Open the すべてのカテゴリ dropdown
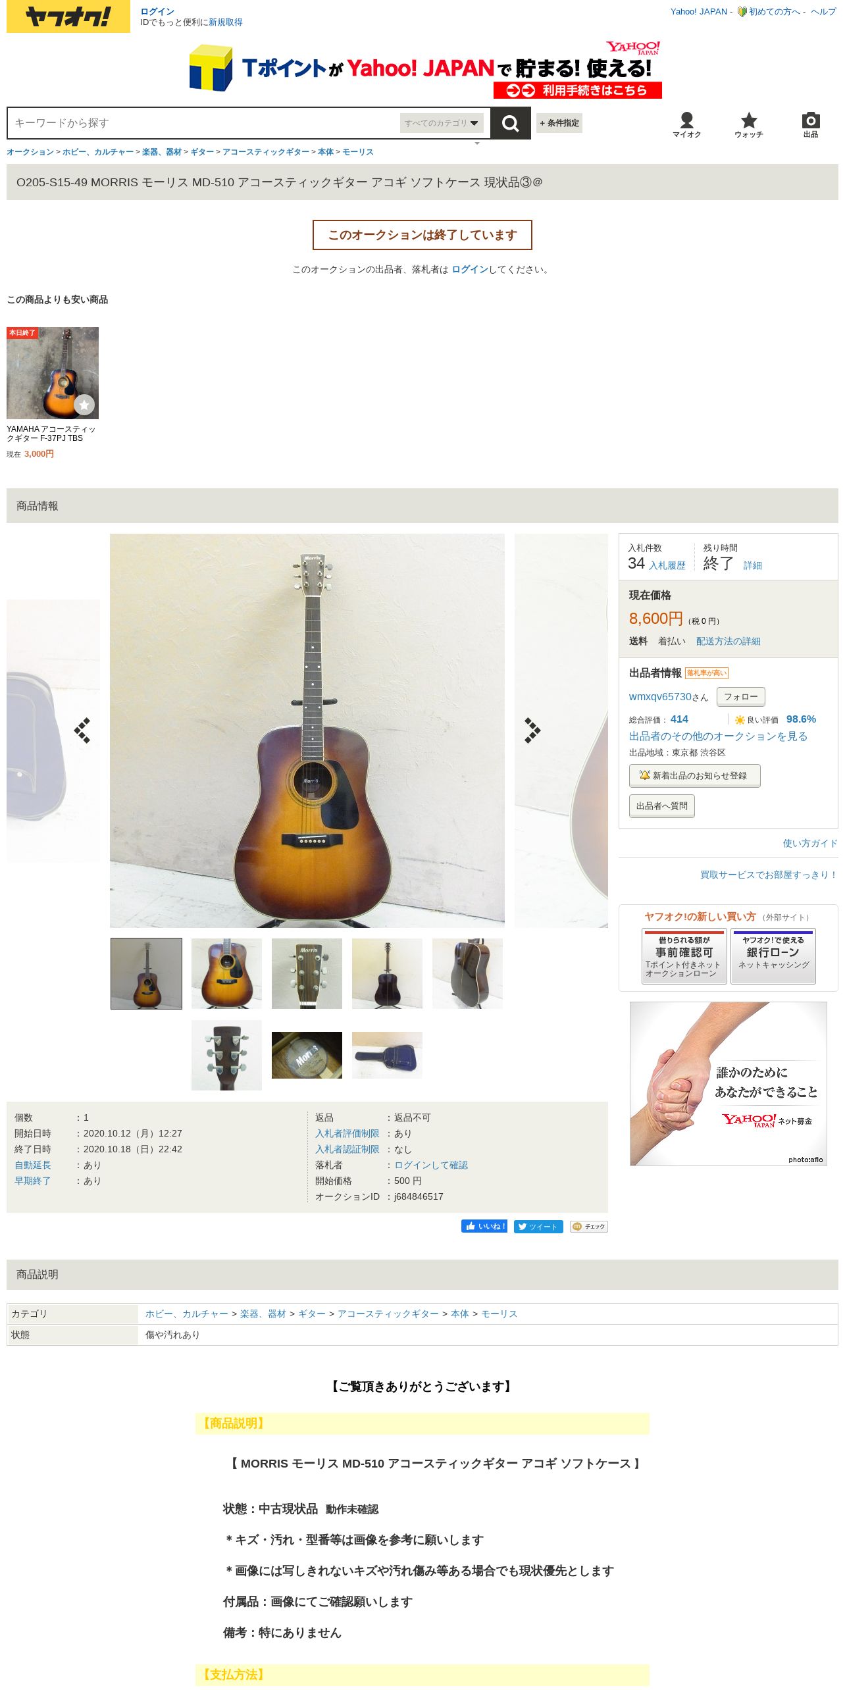Image resolution: width=845 pixels, height=1690 pixels. (x=442, y=123)
